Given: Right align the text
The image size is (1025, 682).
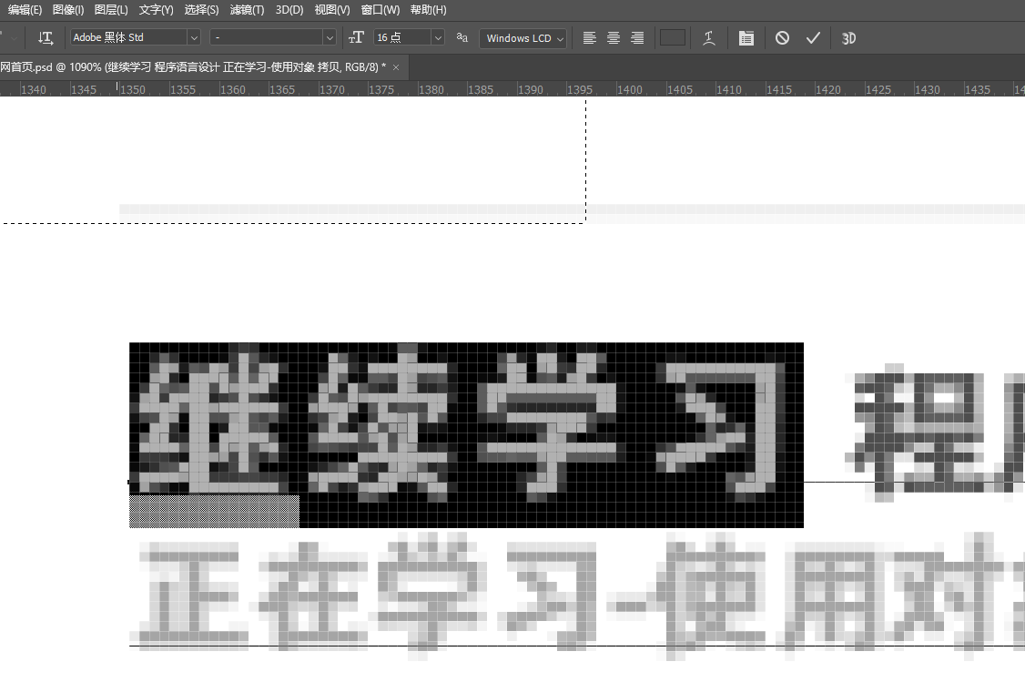Looking at the screenshot, I should point(636,38).
